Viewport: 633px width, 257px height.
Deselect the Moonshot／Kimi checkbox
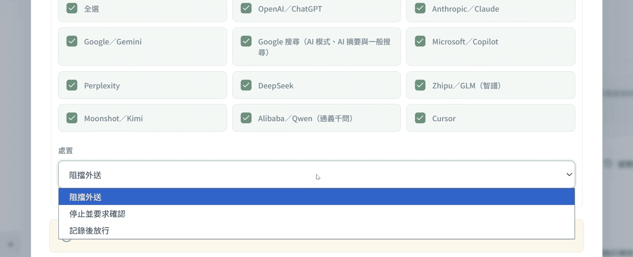(x=72, y=118)
